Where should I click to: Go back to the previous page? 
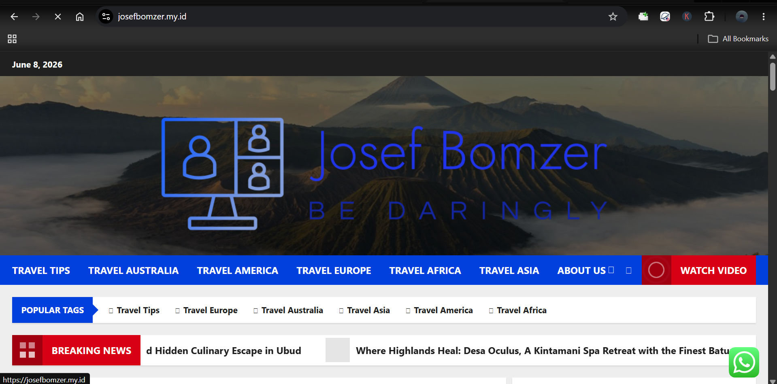pyautogui.click(x=14, y=17)
